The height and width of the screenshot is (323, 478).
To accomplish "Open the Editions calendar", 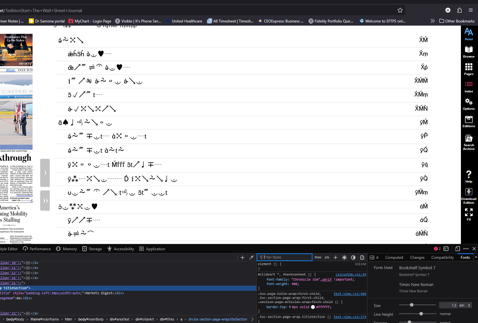I will coord(469,121).
